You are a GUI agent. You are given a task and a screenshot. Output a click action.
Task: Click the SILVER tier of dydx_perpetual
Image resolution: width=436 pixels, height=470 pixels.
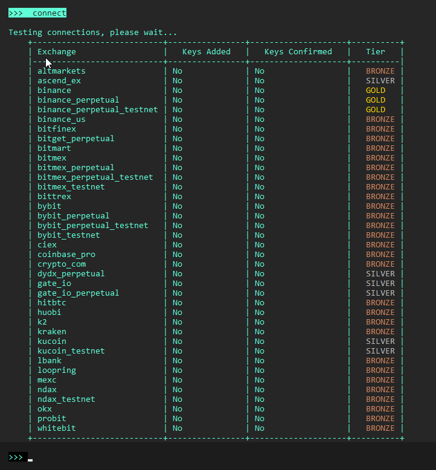[380, 274]
